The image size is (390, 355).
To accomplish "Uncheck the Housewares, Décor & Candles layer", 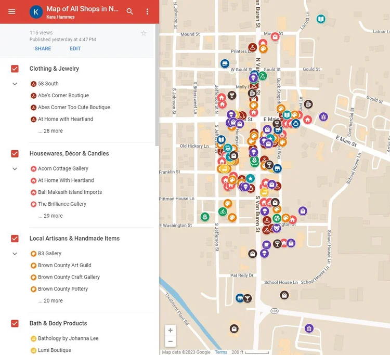I will [x=15, y=154].
